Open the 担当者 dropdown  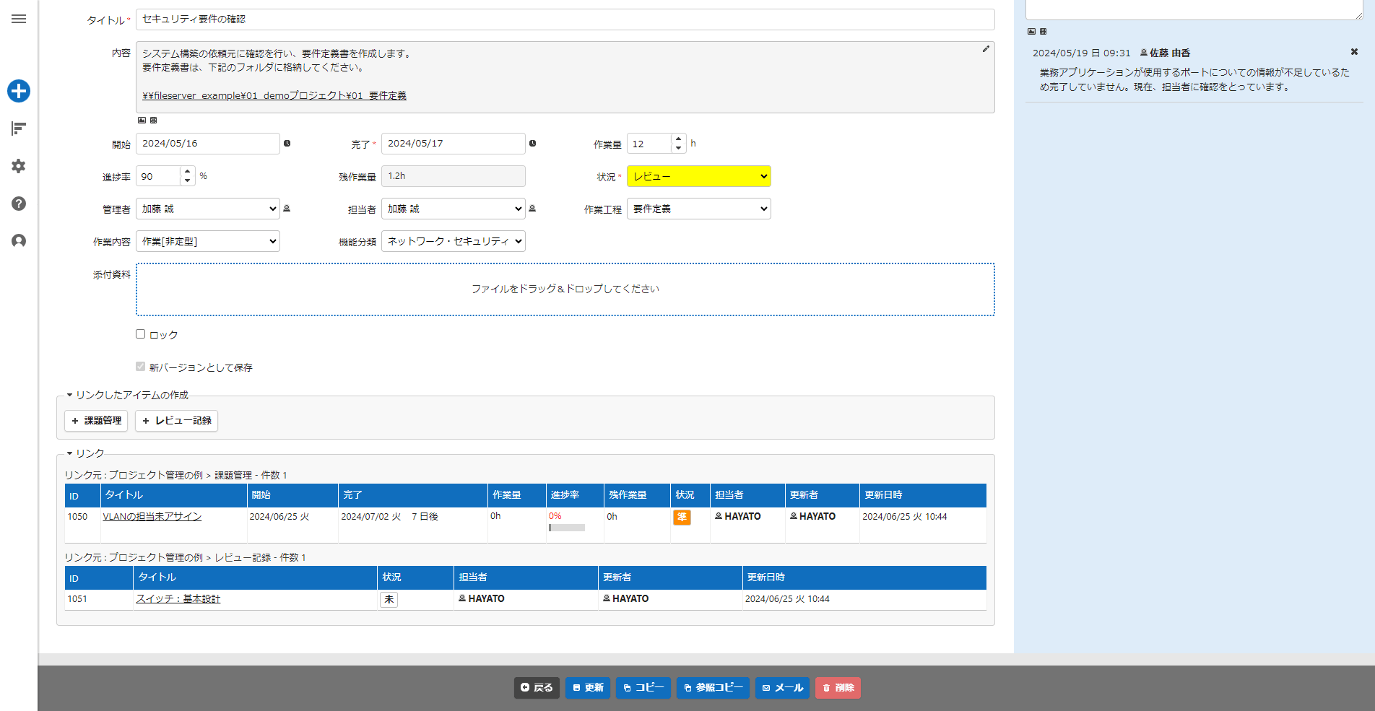(x=454, y=209)
